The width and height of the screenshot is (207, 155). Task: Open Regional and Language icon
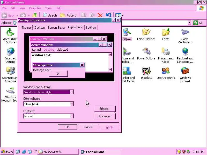[185, 55]
